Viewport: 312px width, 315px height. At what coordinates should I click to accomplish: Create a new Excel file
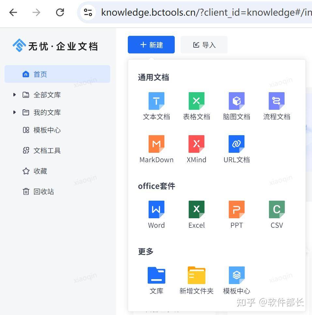tap(196, 215)
